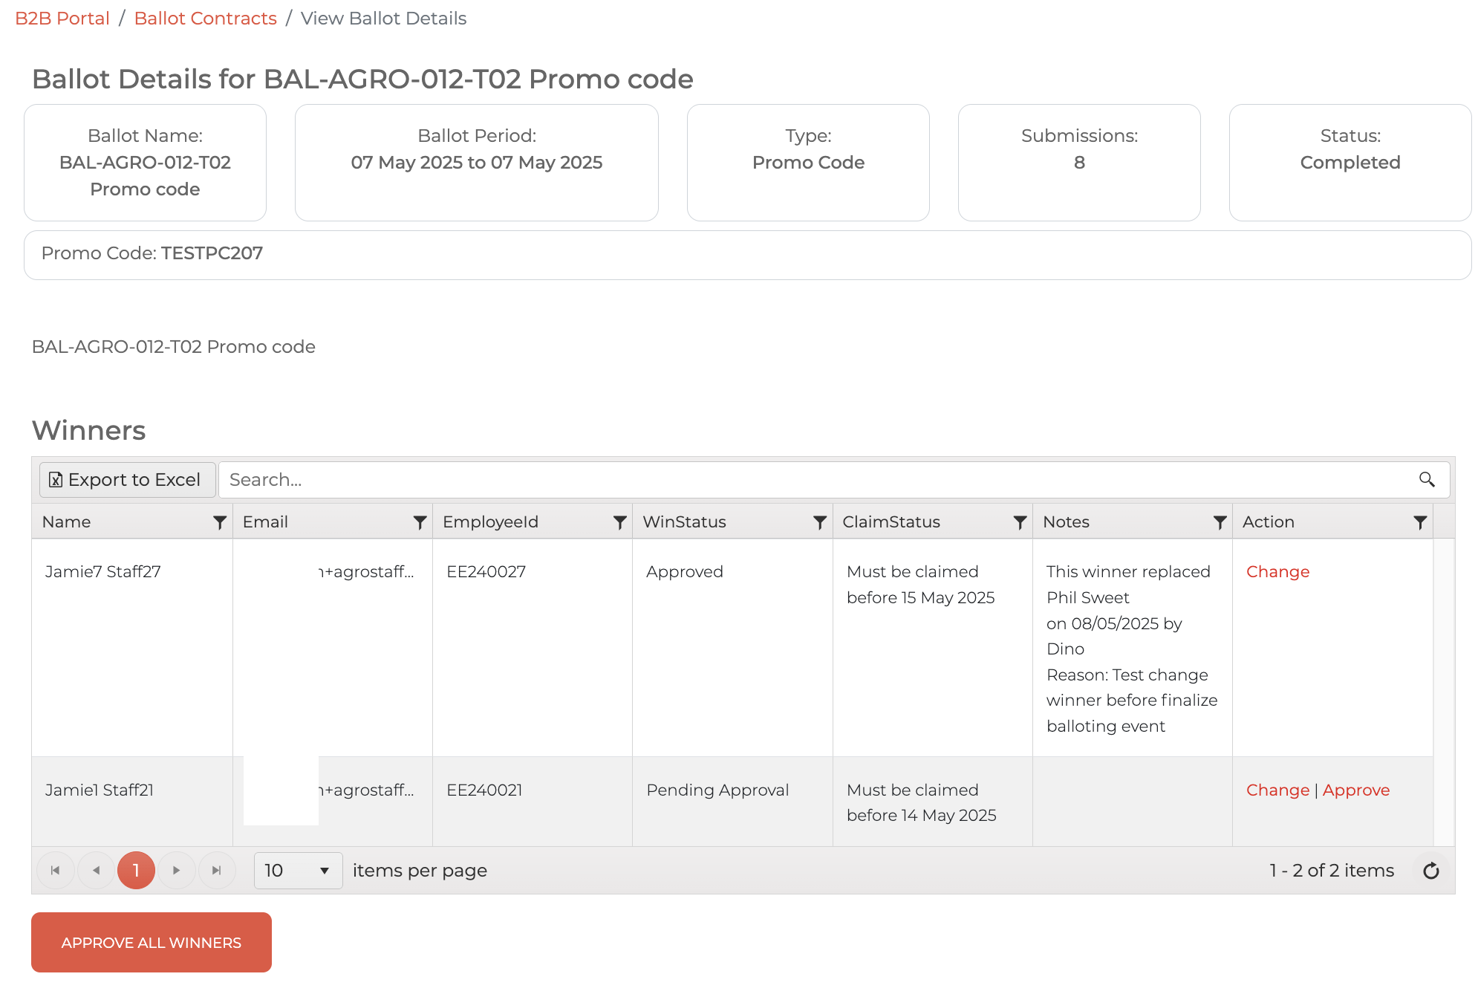Viewport: 1478px width, 994px height.
Task: Go to the next page arrow
Action: [x=176, y=871]
